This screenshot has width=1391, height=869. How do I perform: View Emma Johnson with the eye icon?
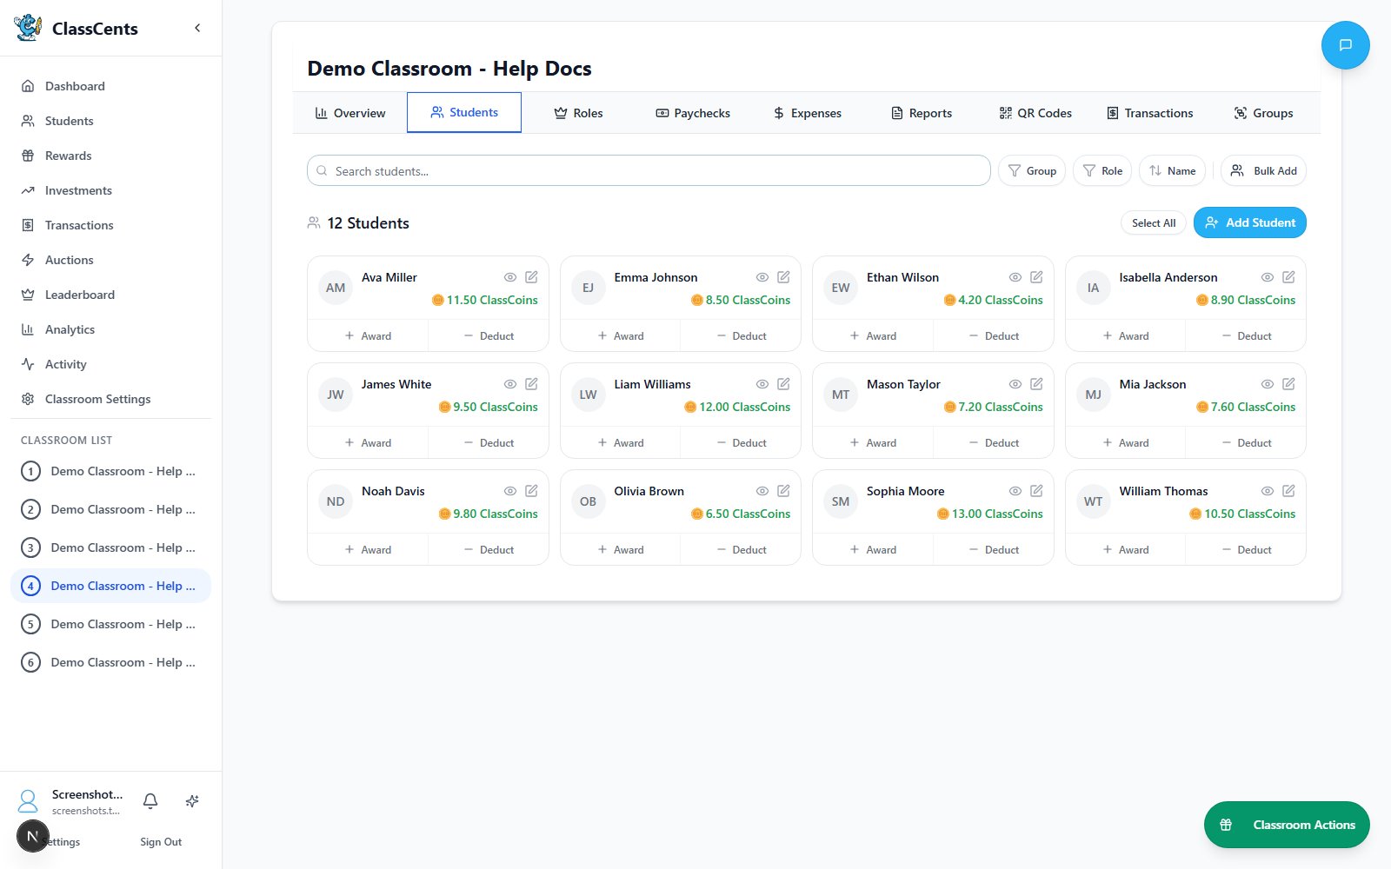pos(762,277)
